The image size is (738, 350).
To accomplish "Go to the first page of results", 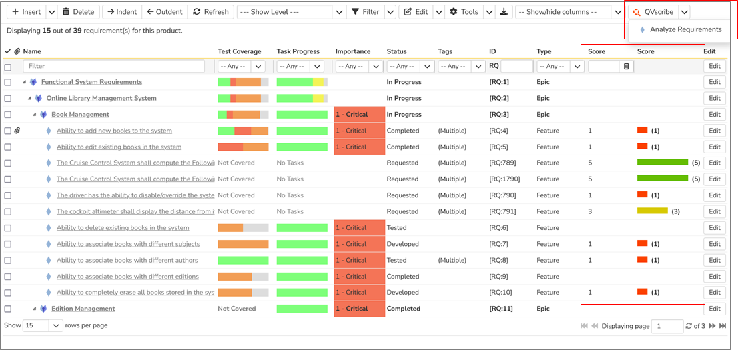I will (585, 326).
